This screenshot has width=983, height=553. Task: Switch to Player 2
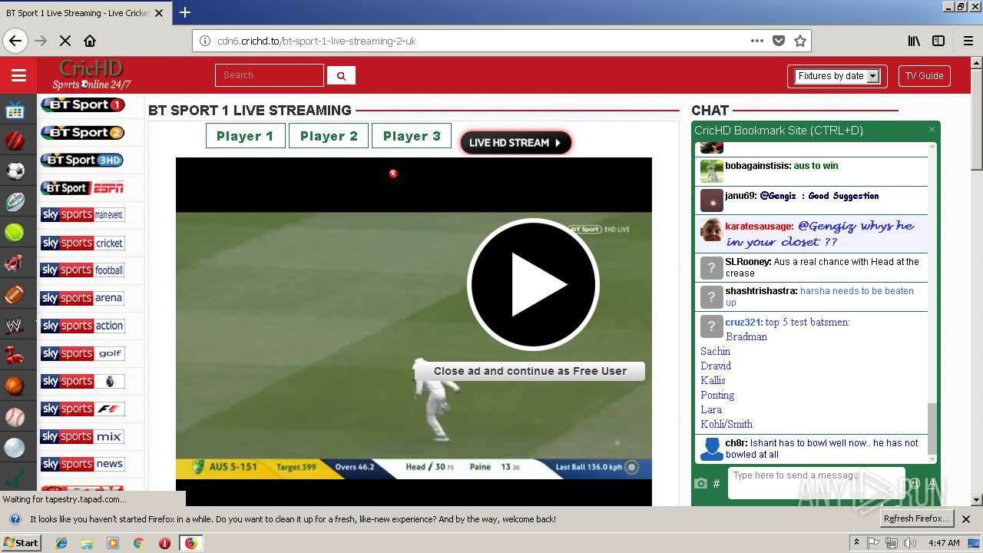tap(329, 136)
